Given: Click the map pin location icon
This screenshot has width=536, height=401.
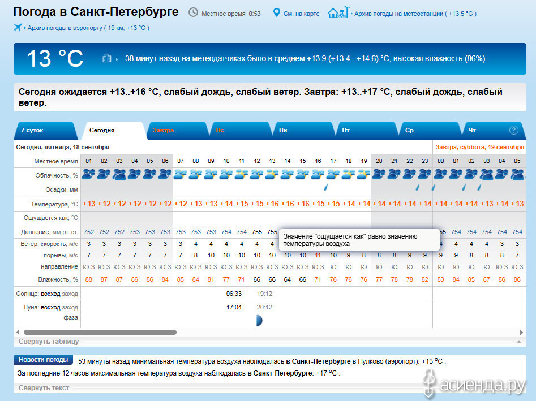Looking at the screenshot, I should point(276,12).
